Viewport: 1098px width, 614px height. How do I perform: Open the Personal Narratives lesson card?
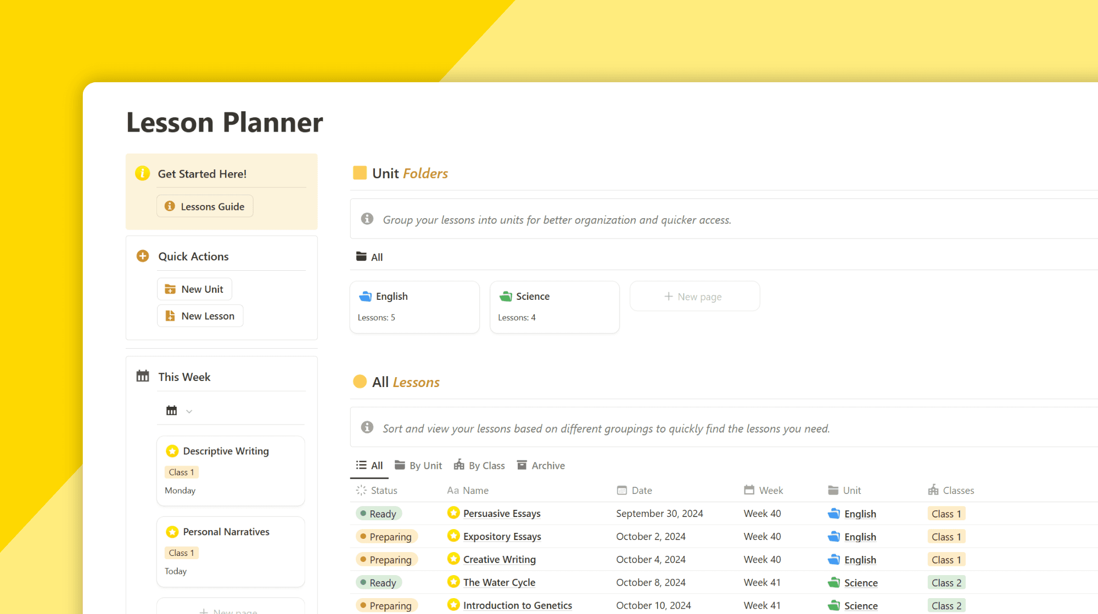pos(231,552)
